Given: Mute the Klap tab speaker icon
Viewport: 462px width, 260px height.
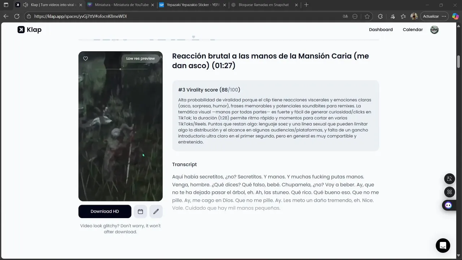Looking at the screenshot, I should pos(25,5).
